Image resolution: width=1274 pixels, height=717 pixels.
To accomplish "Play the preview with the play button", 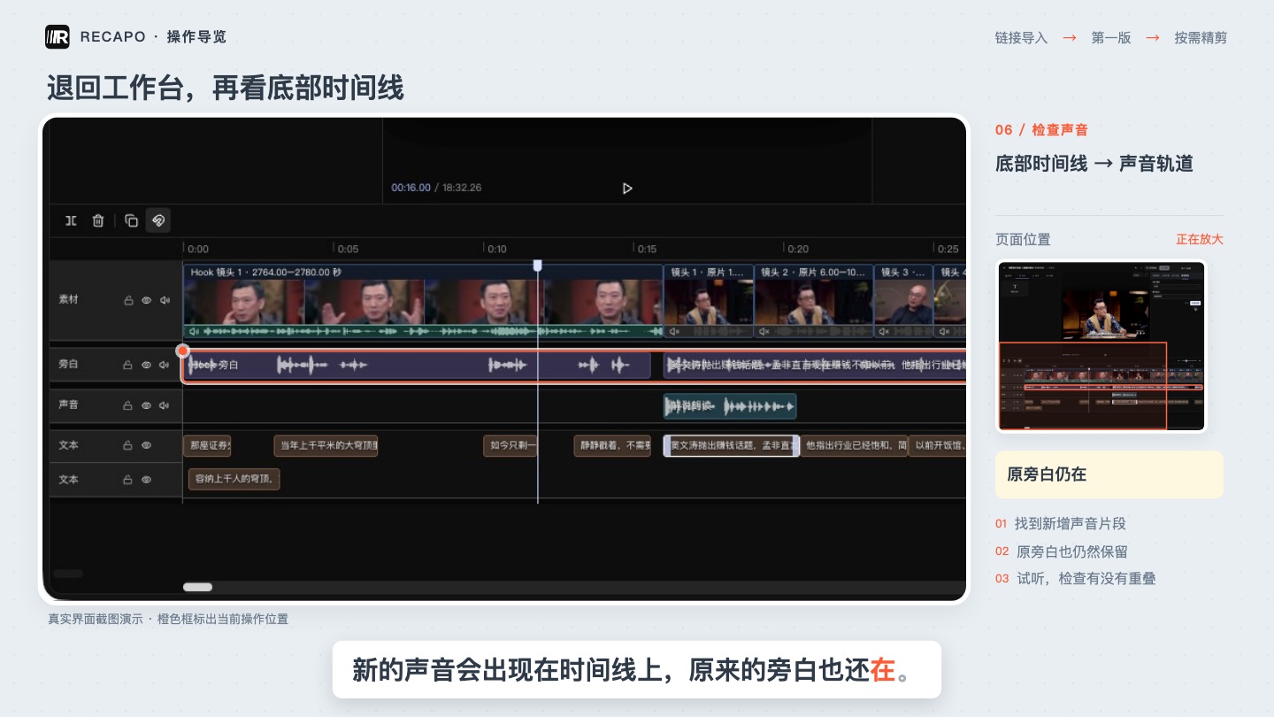I will [627, 188].
